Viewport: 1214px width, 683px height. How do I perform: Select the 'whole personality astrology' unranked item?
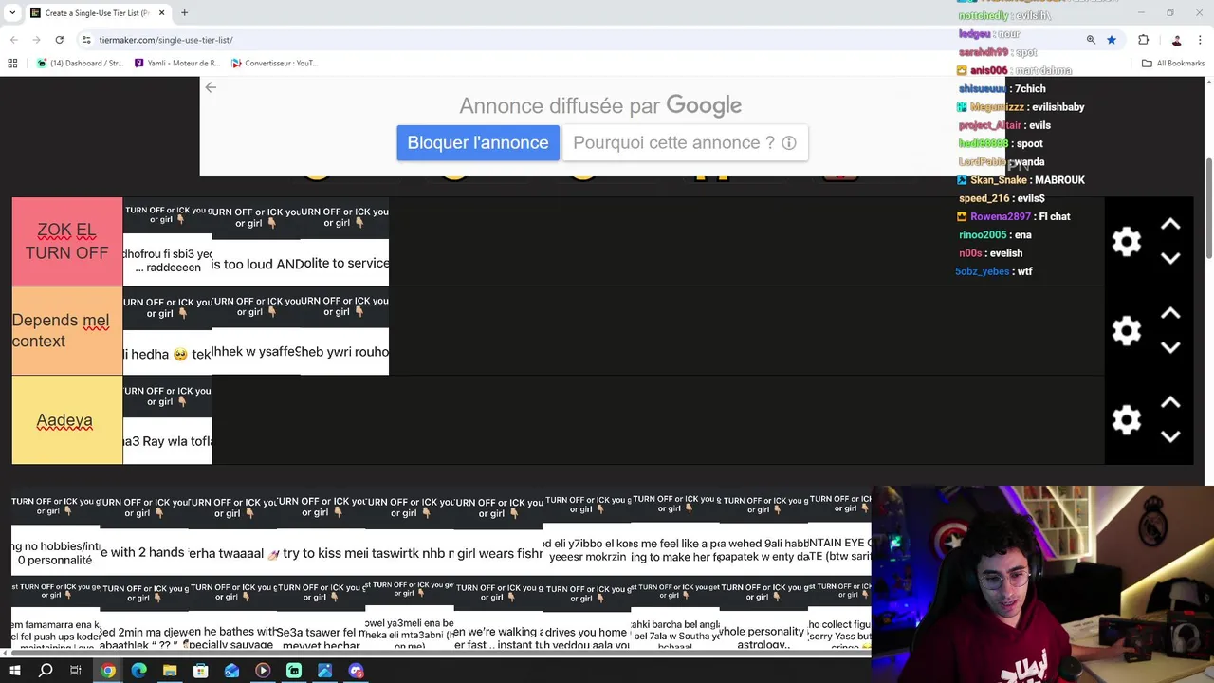pos(764,613)
